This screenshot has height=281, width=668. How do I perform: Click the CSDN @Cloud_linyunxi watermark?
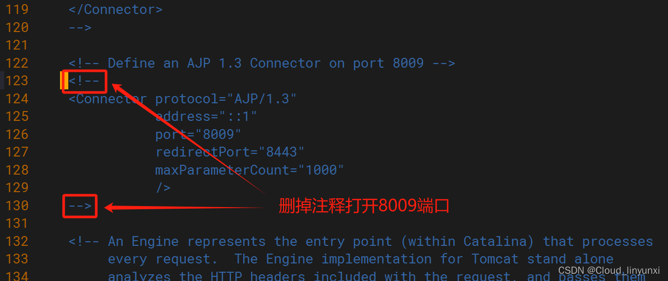click(x=609, y=271)
